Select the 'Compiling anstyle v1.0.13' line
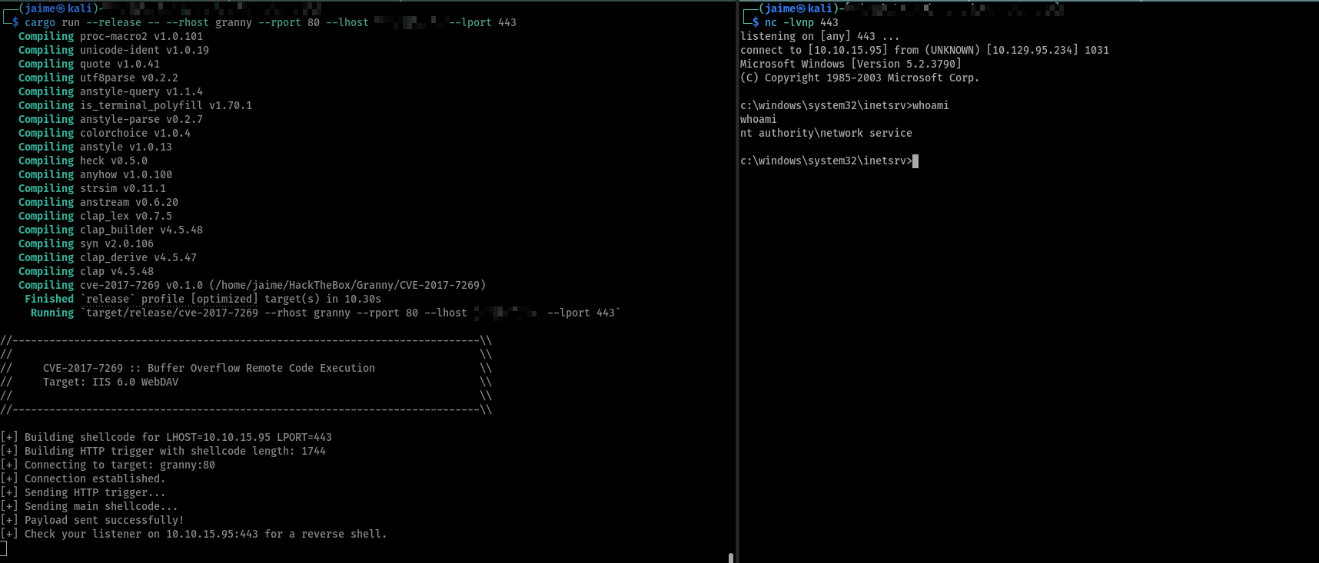The image size is (1319, 563). coord(95,147)
